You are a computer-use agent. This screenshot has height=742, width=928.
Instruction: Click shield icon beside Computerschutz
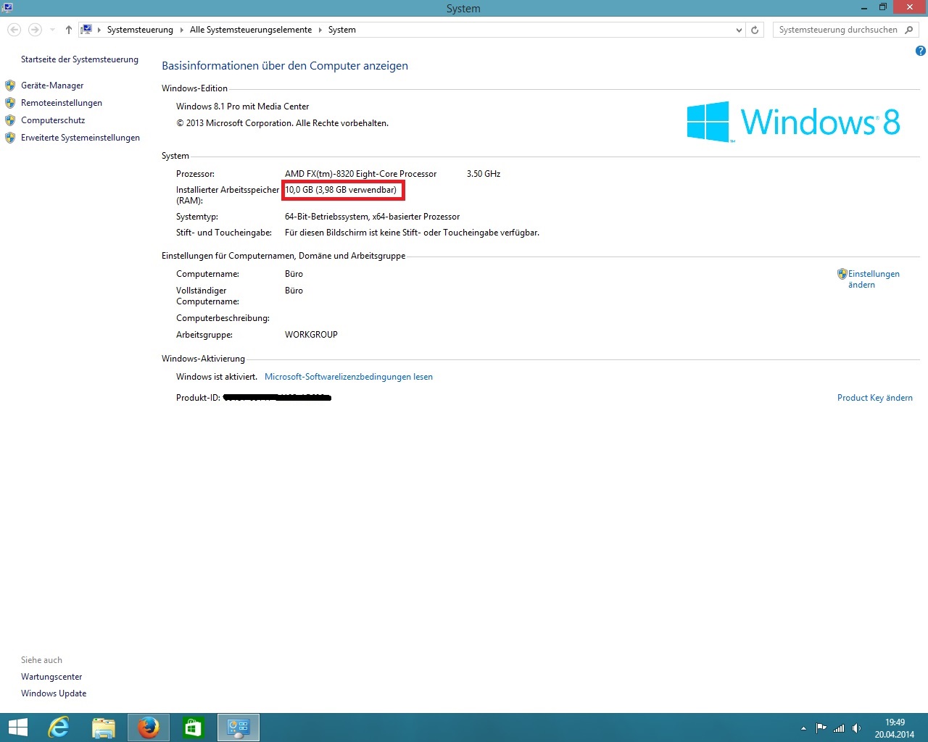click(x=10, y=120)
